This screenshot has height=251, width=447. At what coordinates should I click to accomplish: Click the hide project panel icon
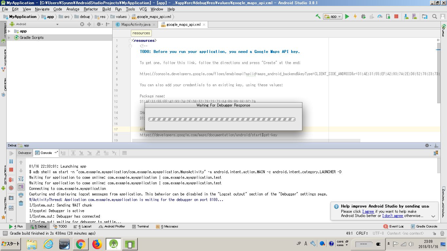108,24
